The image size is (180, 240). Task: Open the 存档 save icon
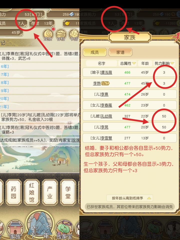point(60,35)
